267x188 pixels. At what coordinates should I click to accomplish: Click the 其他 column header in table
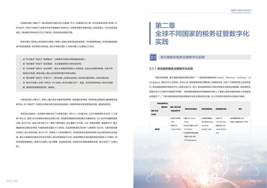tap(239, 108)
